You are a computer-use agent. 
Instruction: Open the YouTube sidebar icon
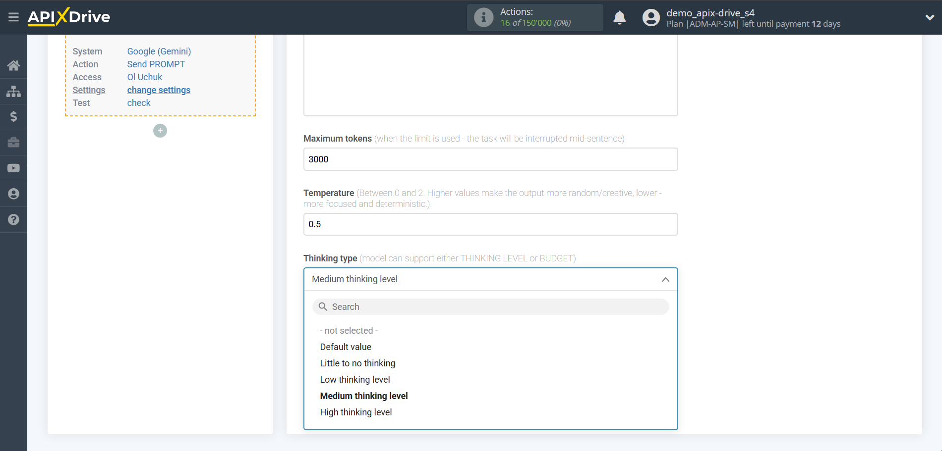point(13,168)
